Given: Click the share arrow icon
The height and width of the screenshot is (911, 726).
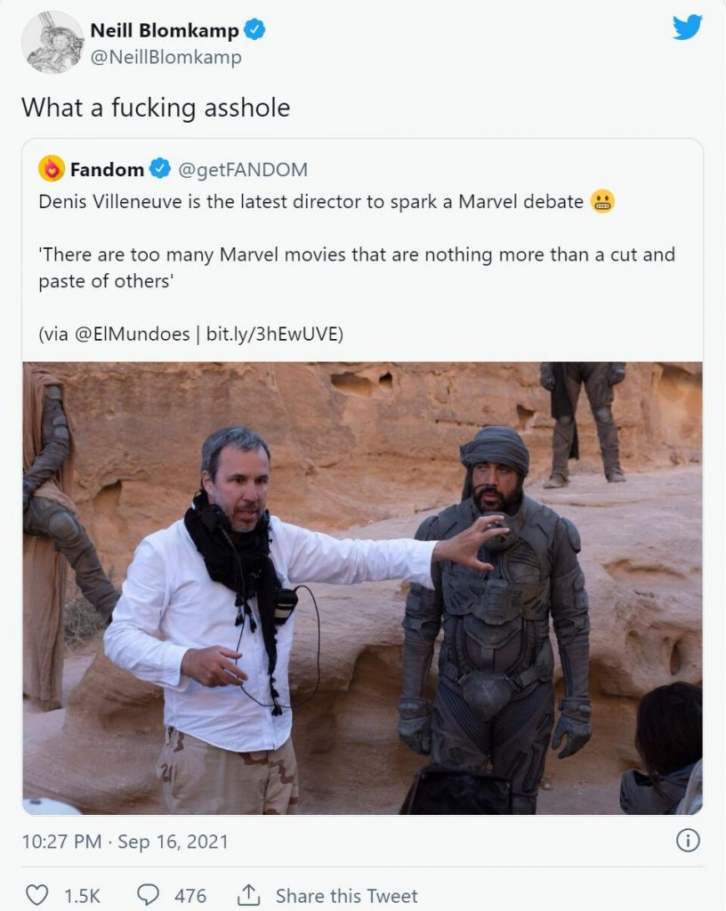Looking at the screenshot, I should (249, 895).
